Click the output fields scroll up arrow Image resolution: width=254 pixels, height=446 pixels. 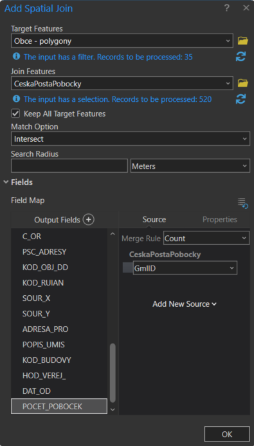[x=113, y=234]
